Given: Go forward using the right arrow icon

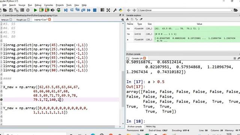Looking at the screenshot, I should (x=134, y=10).
